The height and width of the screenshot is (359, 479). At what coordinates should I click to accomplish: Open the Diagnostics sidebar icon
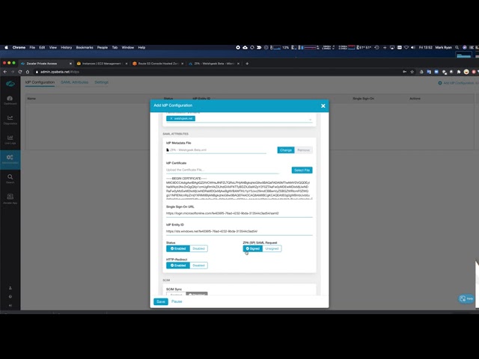click(10, 120)
